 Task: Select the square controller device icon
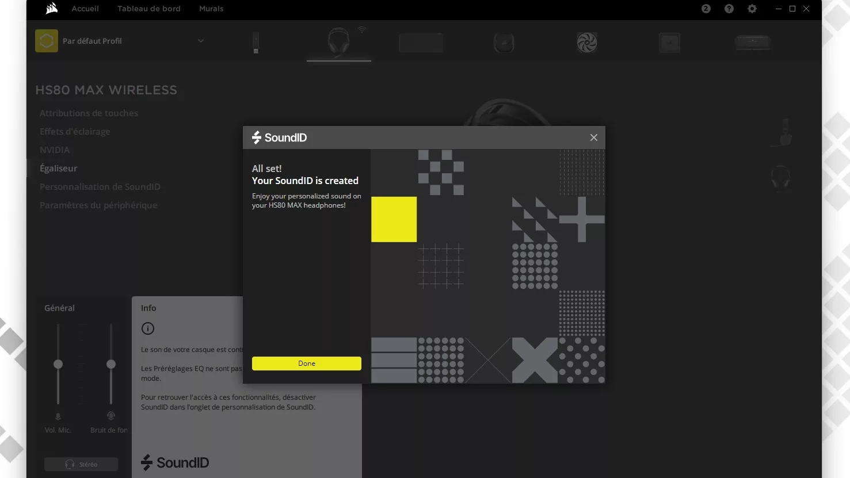pyautogui.click(x=670, y=43)
